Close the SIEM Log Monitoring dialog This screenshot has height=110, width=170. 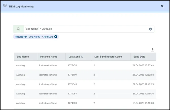[x=162, y=6]
